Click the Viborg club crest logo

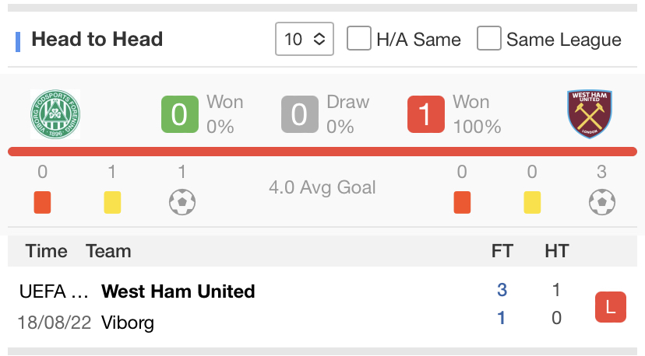pyautogui.click(x=55, y=114)
